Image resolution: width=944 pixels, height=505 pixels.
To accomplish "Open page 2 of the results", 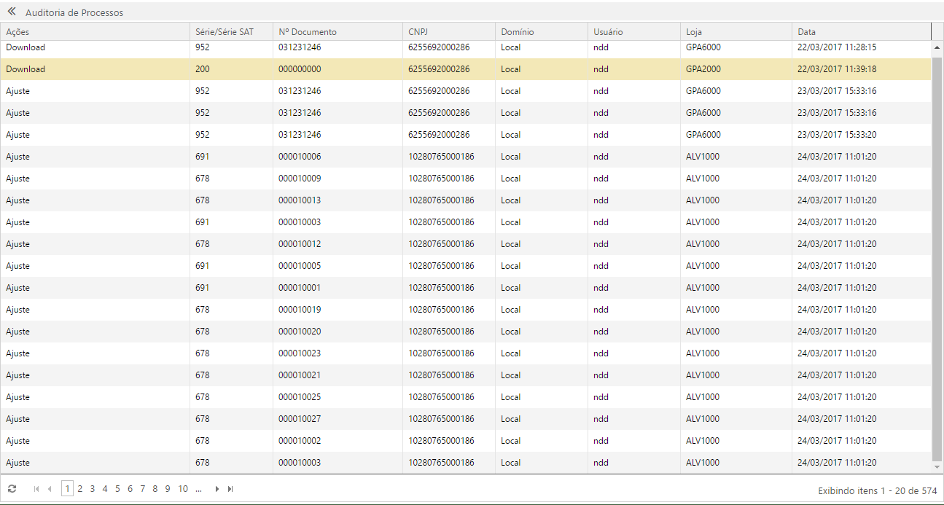I will (x=80, y=489).
